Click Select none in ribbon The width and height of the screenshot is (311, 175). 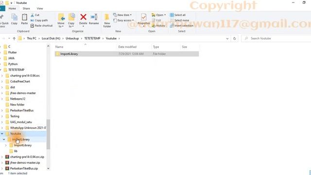(179, 20)
